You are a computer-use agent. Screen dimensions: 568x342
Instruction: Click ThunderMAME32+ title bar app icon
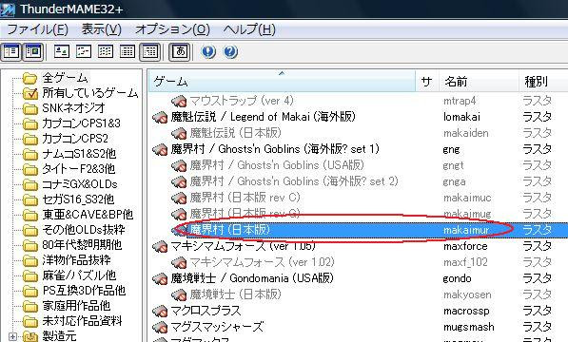(8, 9)
